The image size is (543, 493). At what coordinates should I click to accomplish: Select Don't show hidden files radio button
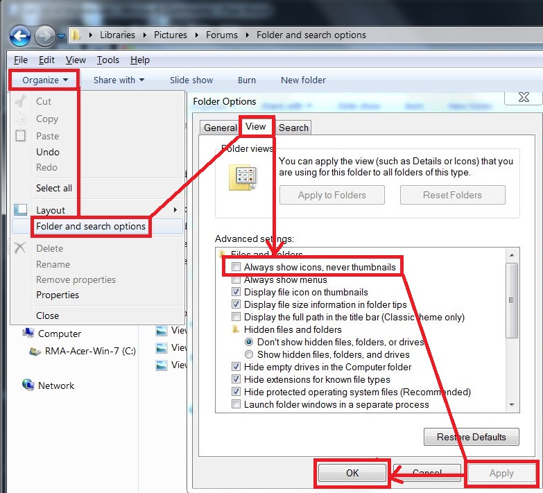click(249, 342)
